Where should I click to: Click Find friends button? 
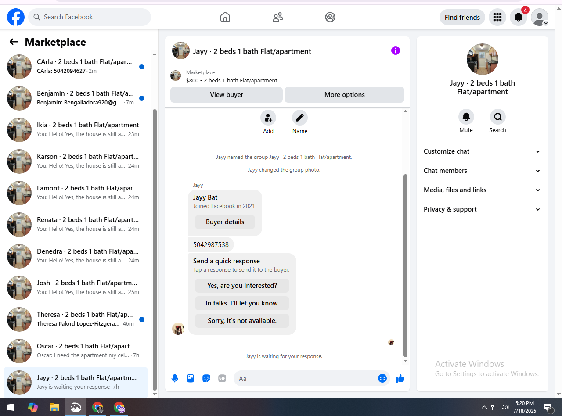pos(462,17)
